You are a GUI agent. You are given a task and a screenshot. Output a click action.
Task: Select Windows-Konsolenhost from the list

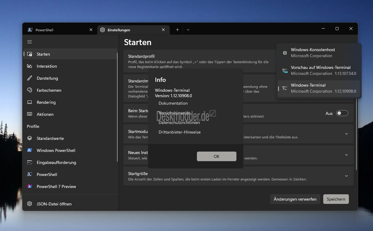319,53
